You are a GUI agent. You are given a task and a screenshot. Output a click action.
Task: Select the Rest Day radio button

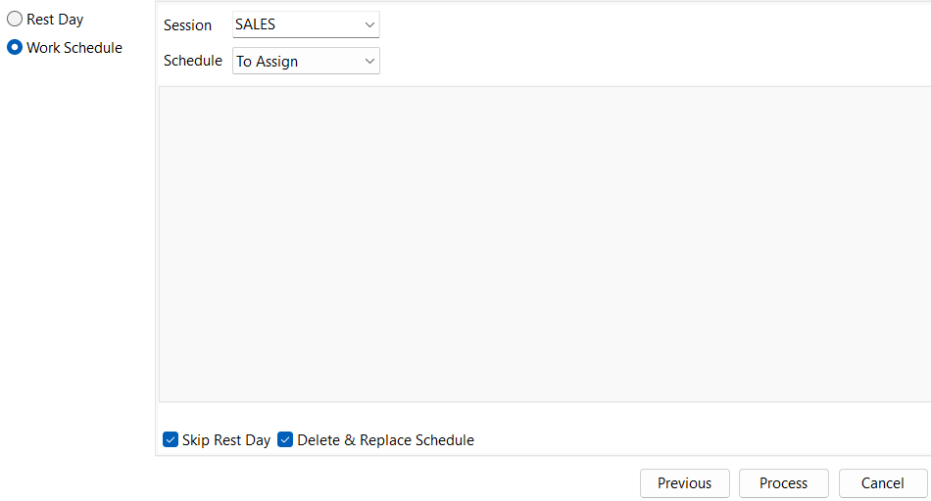(15, 20)
